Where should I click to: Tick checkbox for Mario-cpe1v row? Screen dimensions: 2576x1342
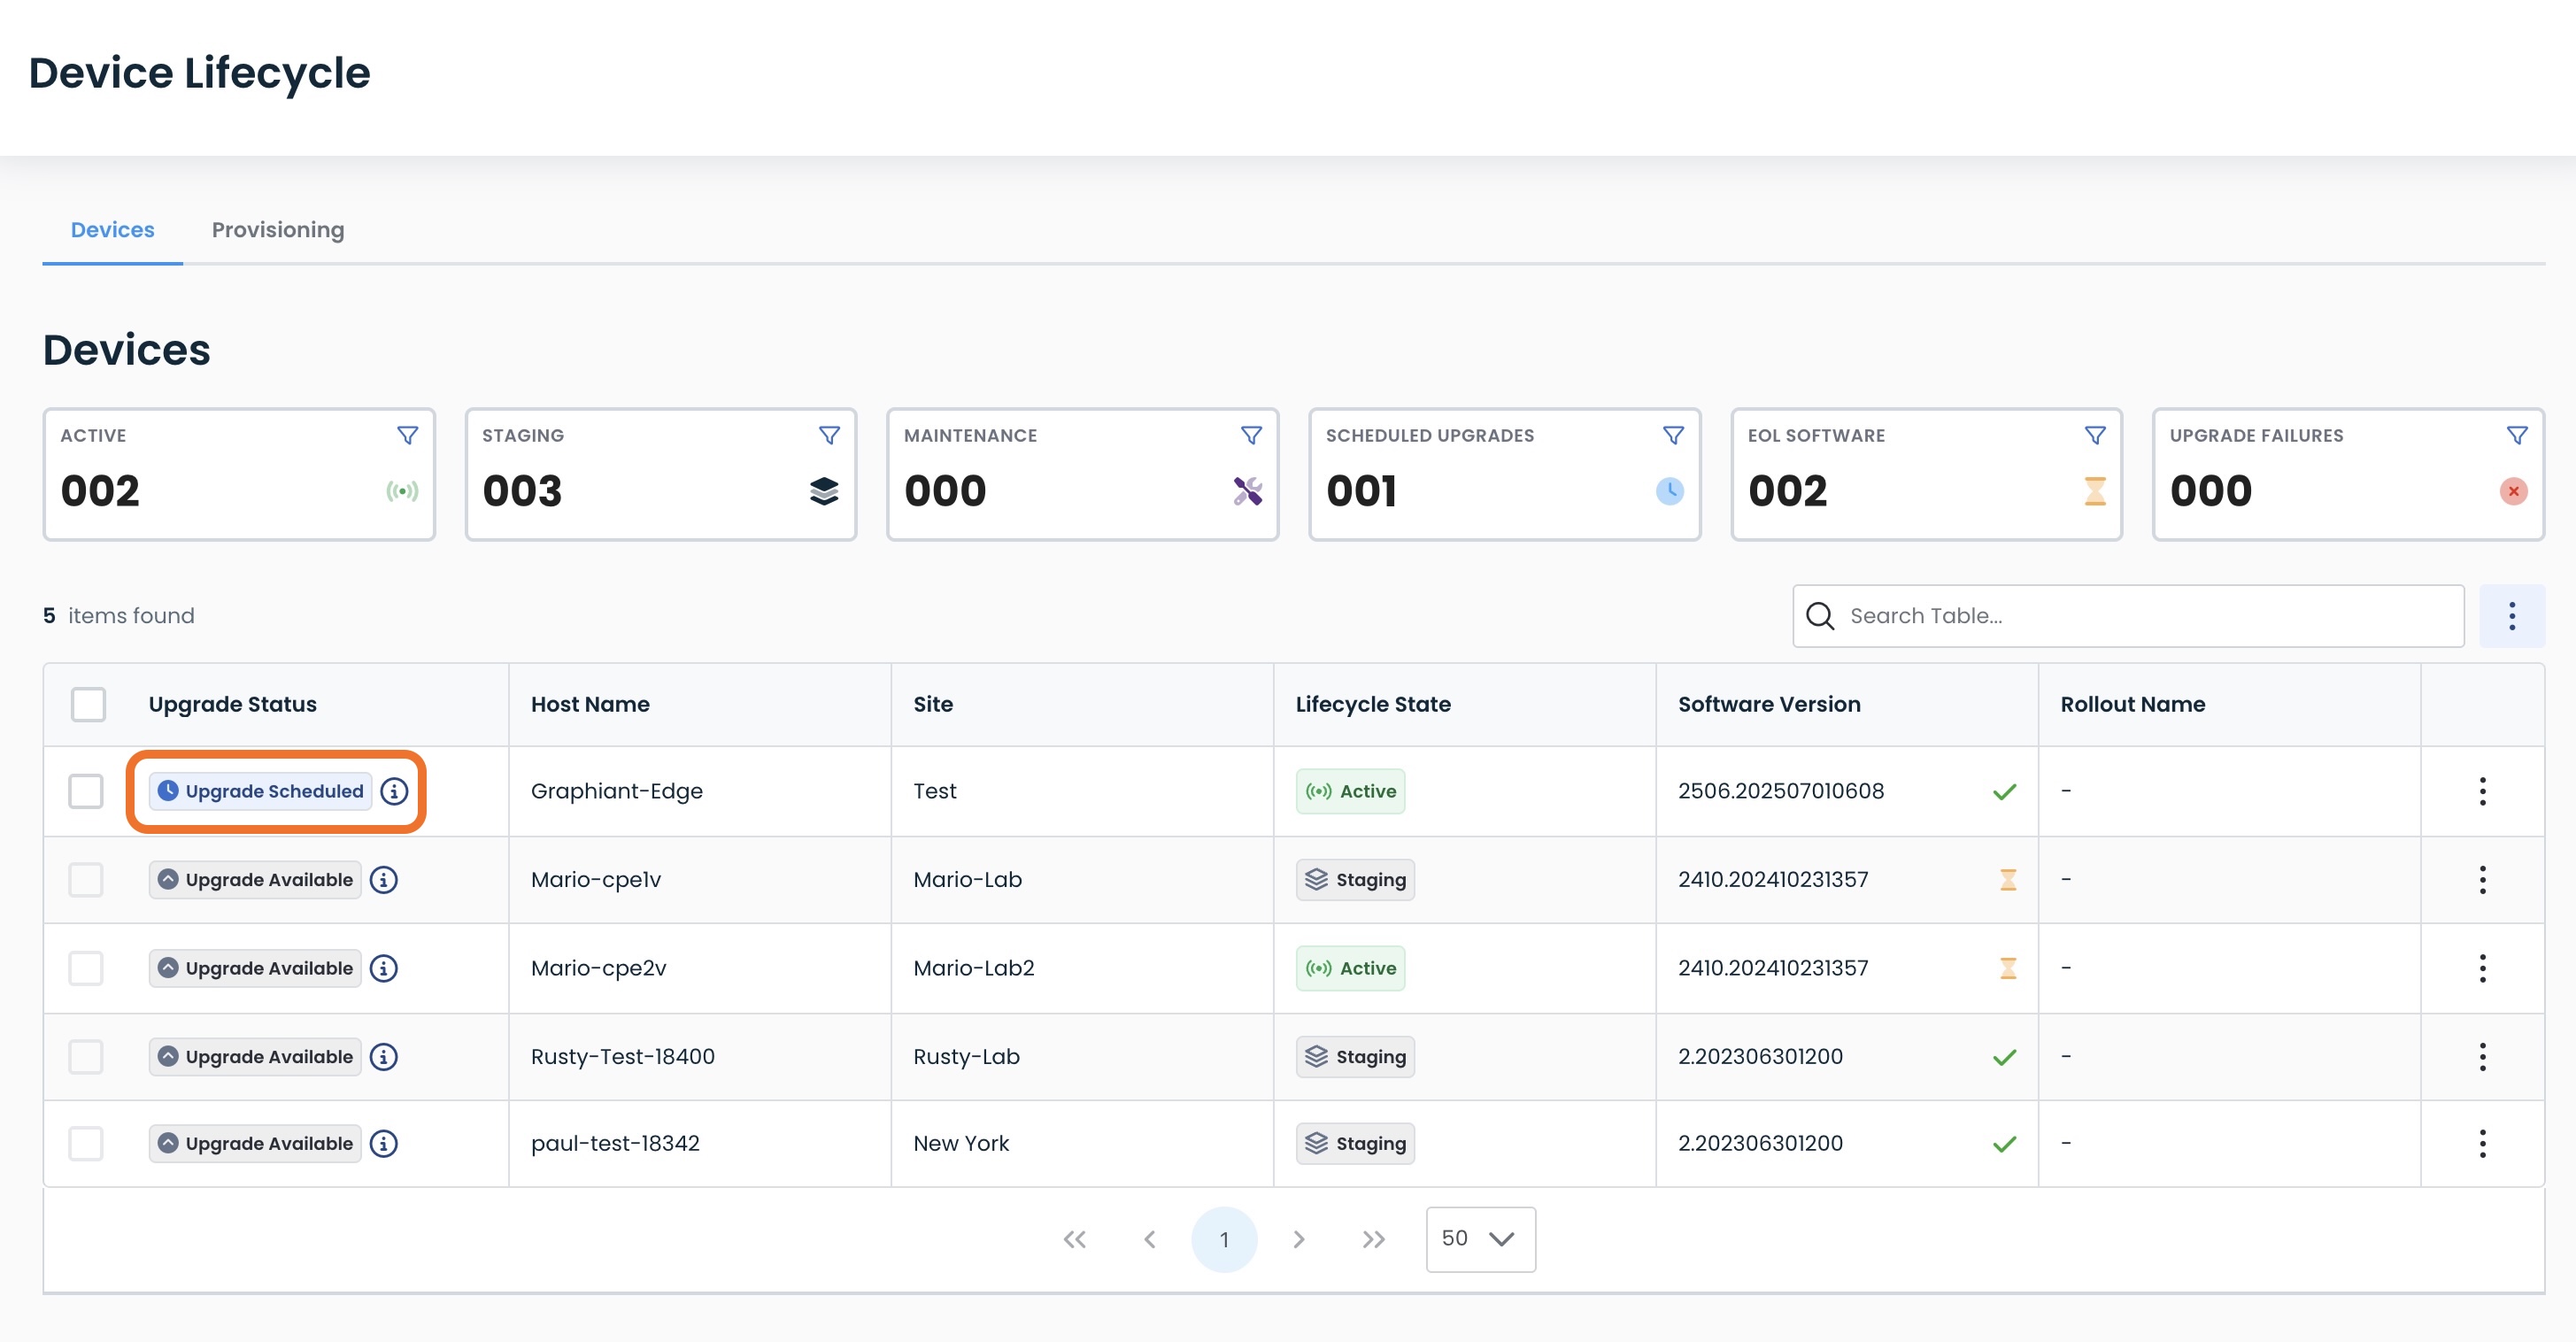click(86, 880)
